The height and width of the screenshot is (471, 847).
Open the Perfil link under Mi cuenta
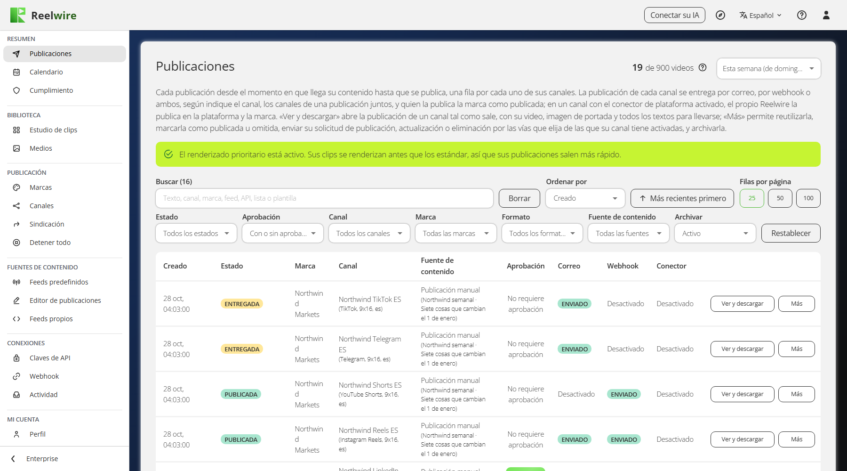(x=64, y=434)
